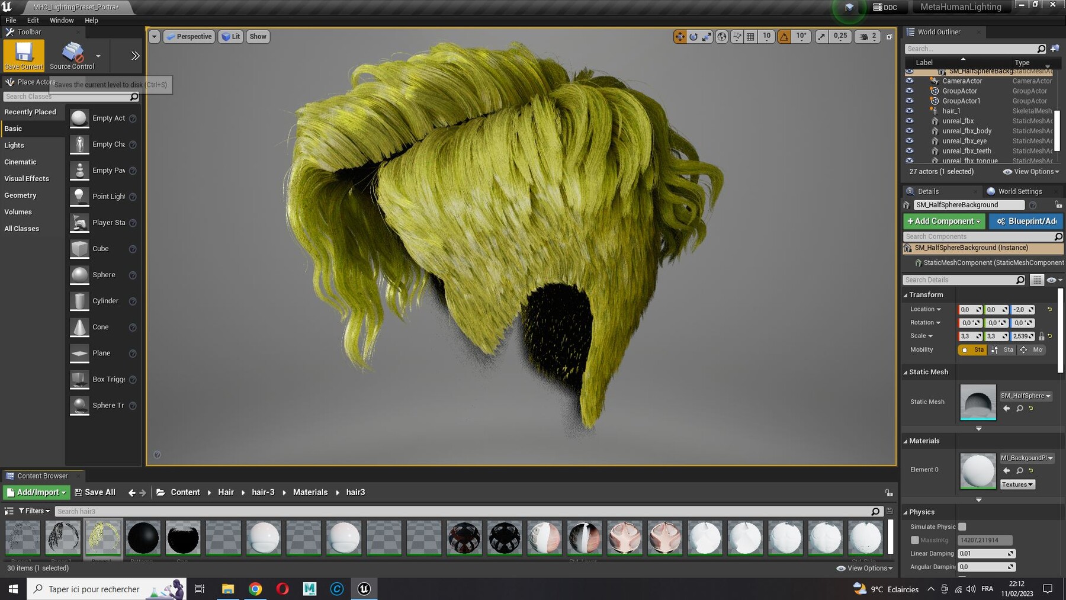This screenshot has height=600, width=1066.
Task: Open the Perspective view mode menu
Action: [189, 37]
